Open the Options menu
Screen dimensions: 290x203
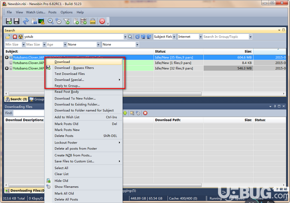tap(67, 13)
